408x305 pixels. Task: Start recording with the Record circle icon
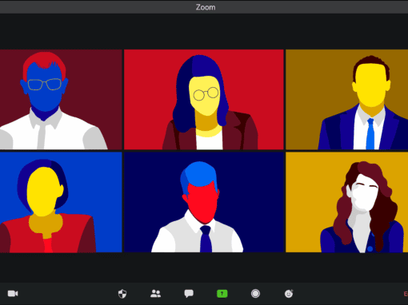point(255,294)
